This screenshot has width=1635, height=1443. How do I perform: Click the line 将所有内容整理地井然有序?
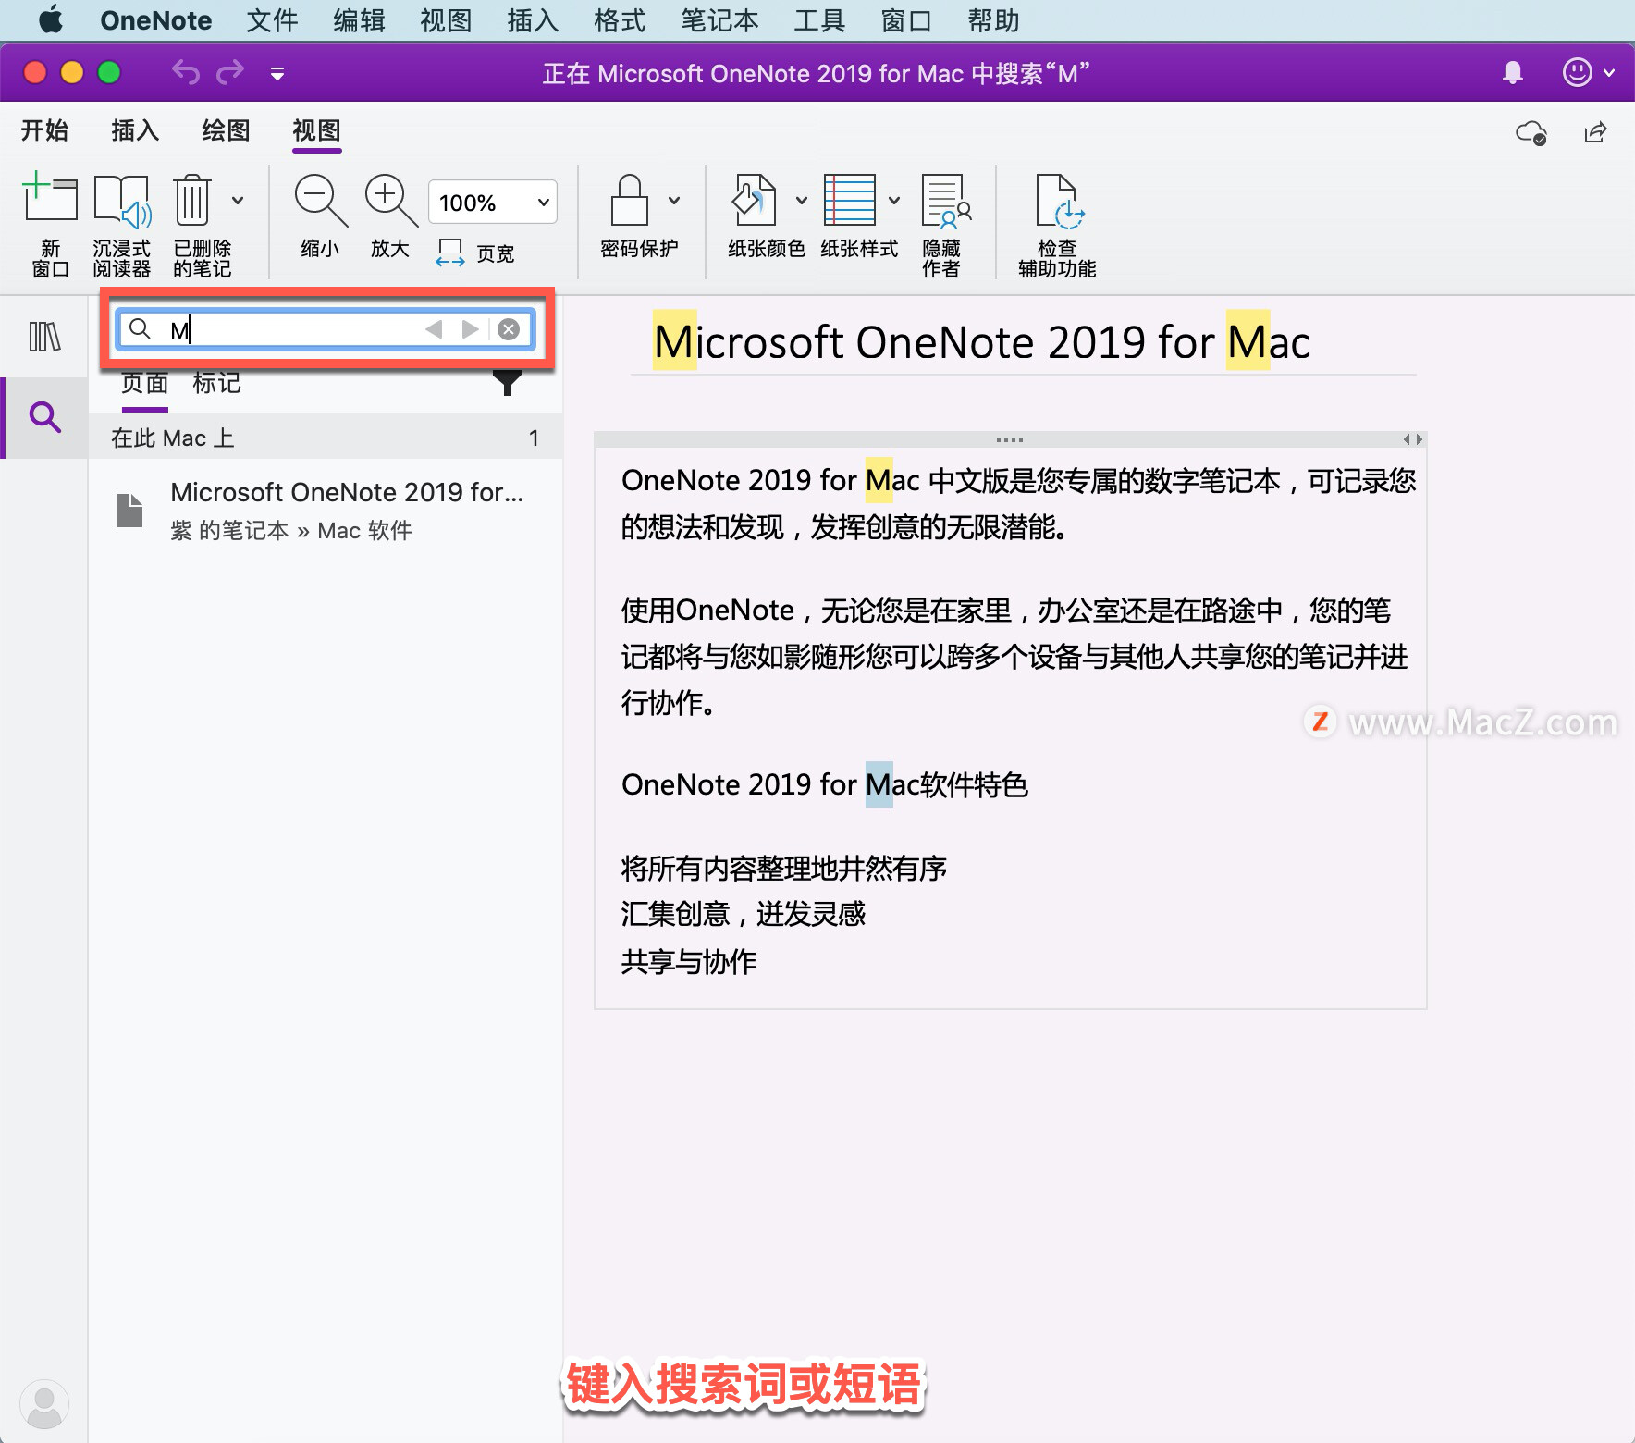pyautogui.click(x=784, y=869)
